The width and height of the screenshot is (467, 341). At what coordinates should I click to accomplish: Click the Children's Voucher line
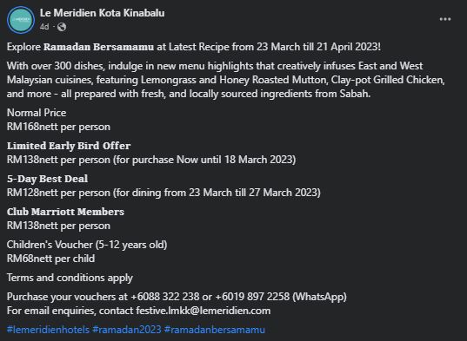coord(87,245)
